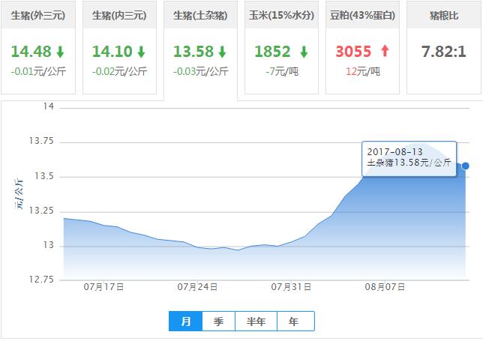
Task: Select the 生猪(内三元) price tab
Action: pos(119,15)
